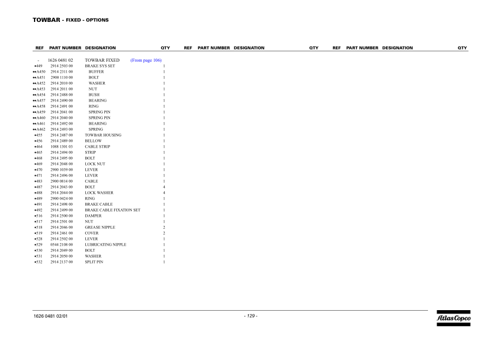Click the GREASE NIPPLE entry
Image resolution: width=485 pixels, height=343 pixels.
100,228
